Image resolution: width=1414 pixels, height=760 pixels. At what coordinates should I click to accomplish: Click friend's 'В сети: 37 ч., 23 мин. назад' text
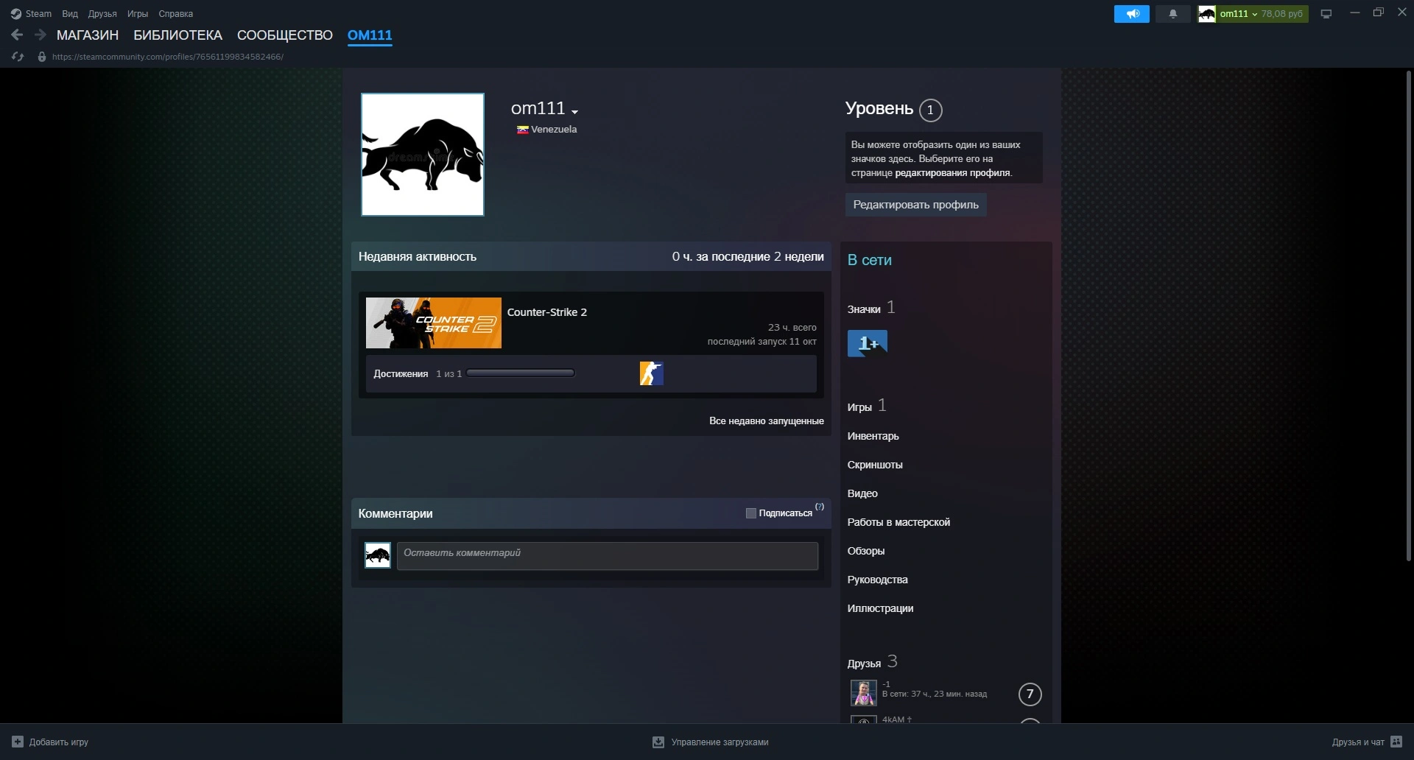pos(935,694)
